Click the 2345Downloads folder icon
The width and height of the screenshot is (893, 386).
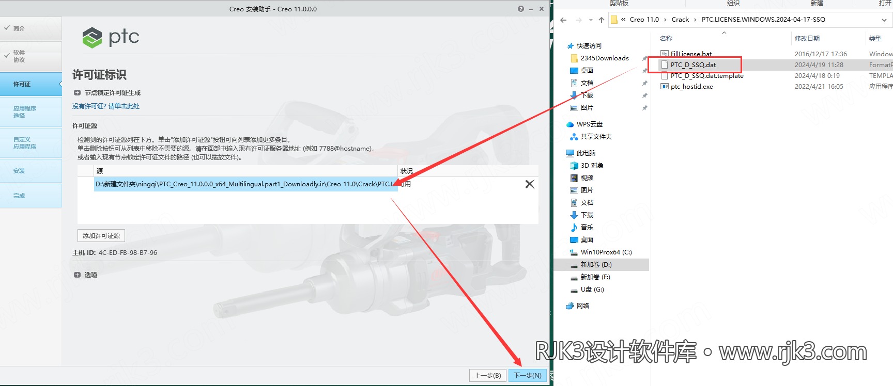pyautogui.click(x=574, y=58)
